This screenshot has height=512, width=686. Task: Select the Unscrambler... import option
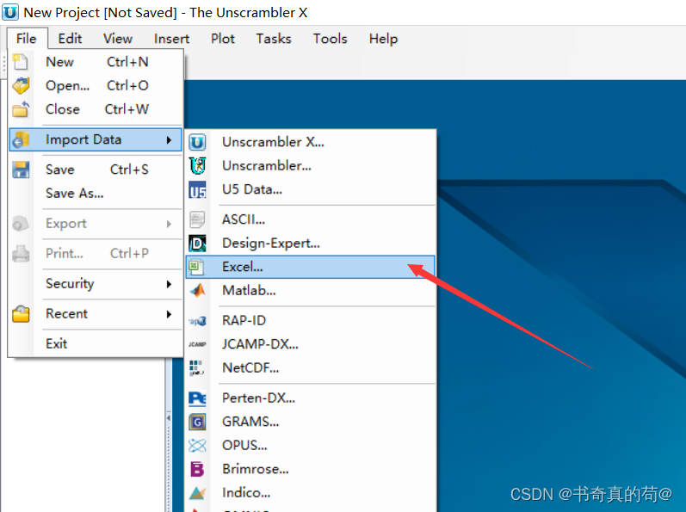point(310,166)
